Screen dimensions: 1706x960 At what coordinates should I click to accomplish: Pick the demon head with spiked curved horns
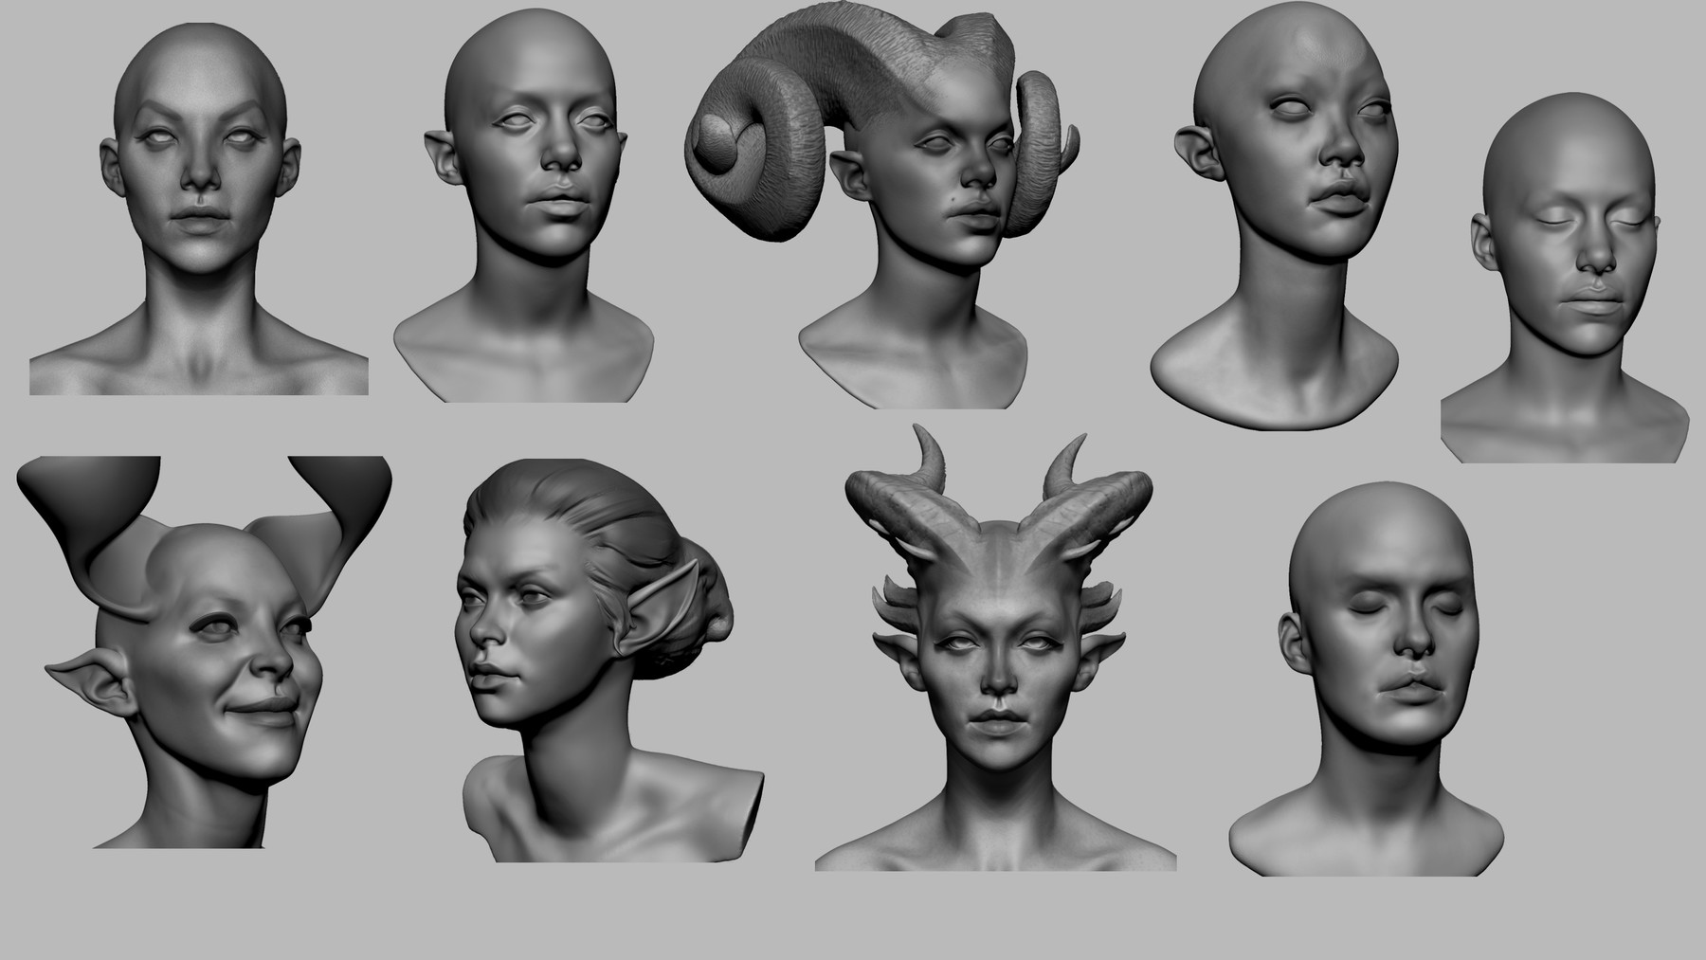[x=995, y=649]
